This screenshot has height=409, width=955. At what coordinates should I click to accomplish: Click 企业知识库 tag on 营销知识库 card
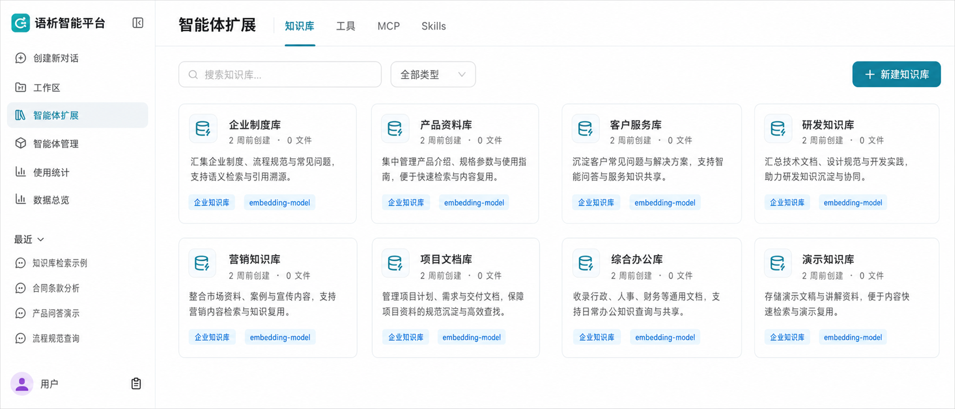(x=212, y=337)
